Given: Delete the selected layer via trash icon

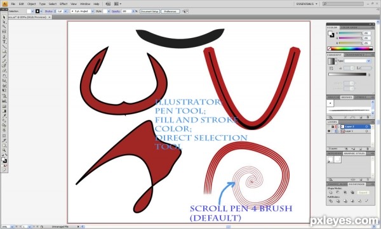Looking at the screenshot, I should pyautogui.click(x=368, y=148).
